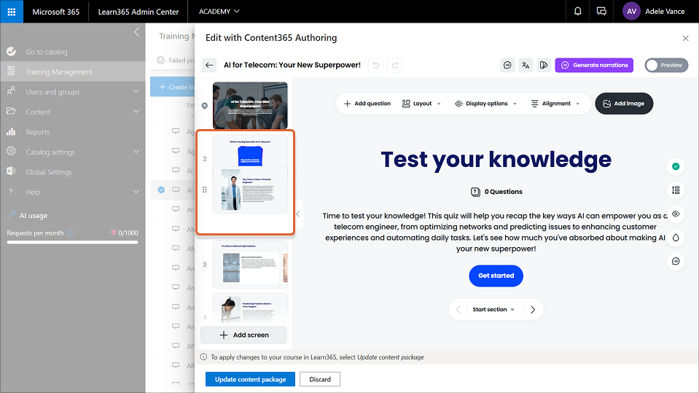Click the undo arrow icon
The width and height of the screenshot is (699, 393).
(x=375, y=65)
